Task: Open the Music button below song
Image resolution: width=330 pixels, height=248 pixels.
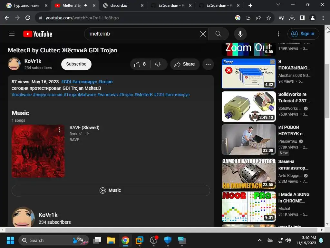Action: tap(111, 191)
